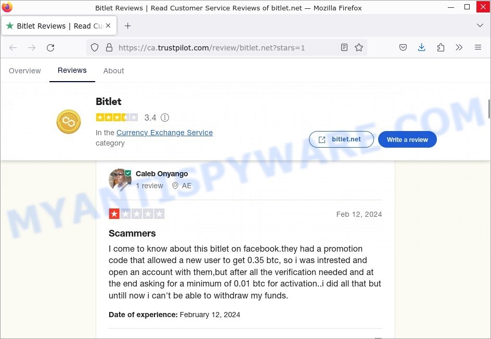Open the tracking protection shield icon
Screen dimensions: 491x339
pos(95,48)
